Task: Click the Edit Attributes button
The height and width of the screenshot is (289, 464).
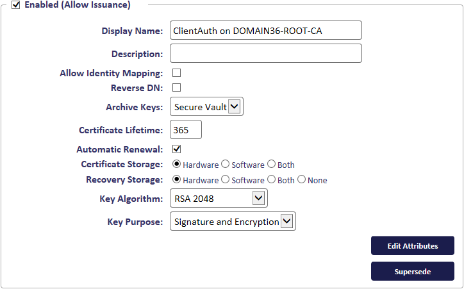Action: [x=413, y=245]
